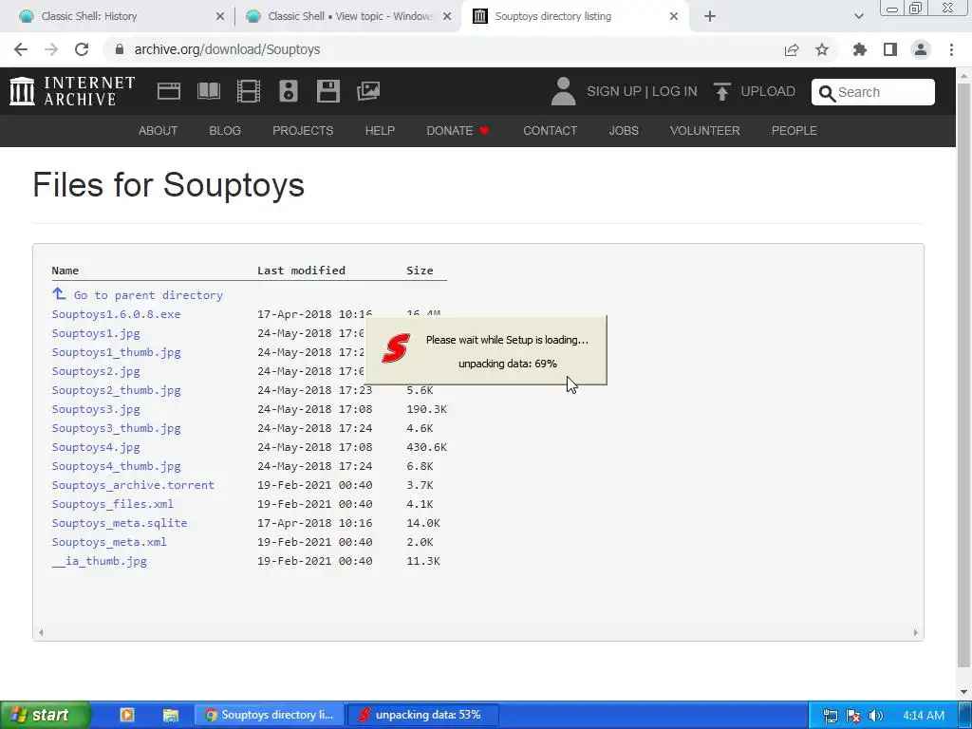Open the PROJECTS menu item

tap(303, 131)
